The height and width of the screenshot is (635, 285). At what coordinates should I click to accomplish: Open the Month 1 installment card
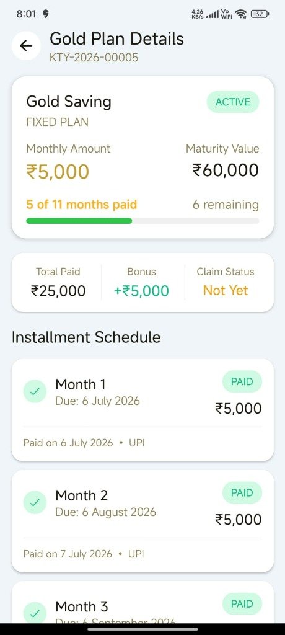pos(142,410)
